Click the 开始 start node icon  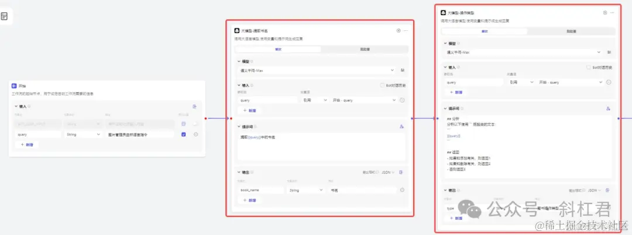click(14, 86)
